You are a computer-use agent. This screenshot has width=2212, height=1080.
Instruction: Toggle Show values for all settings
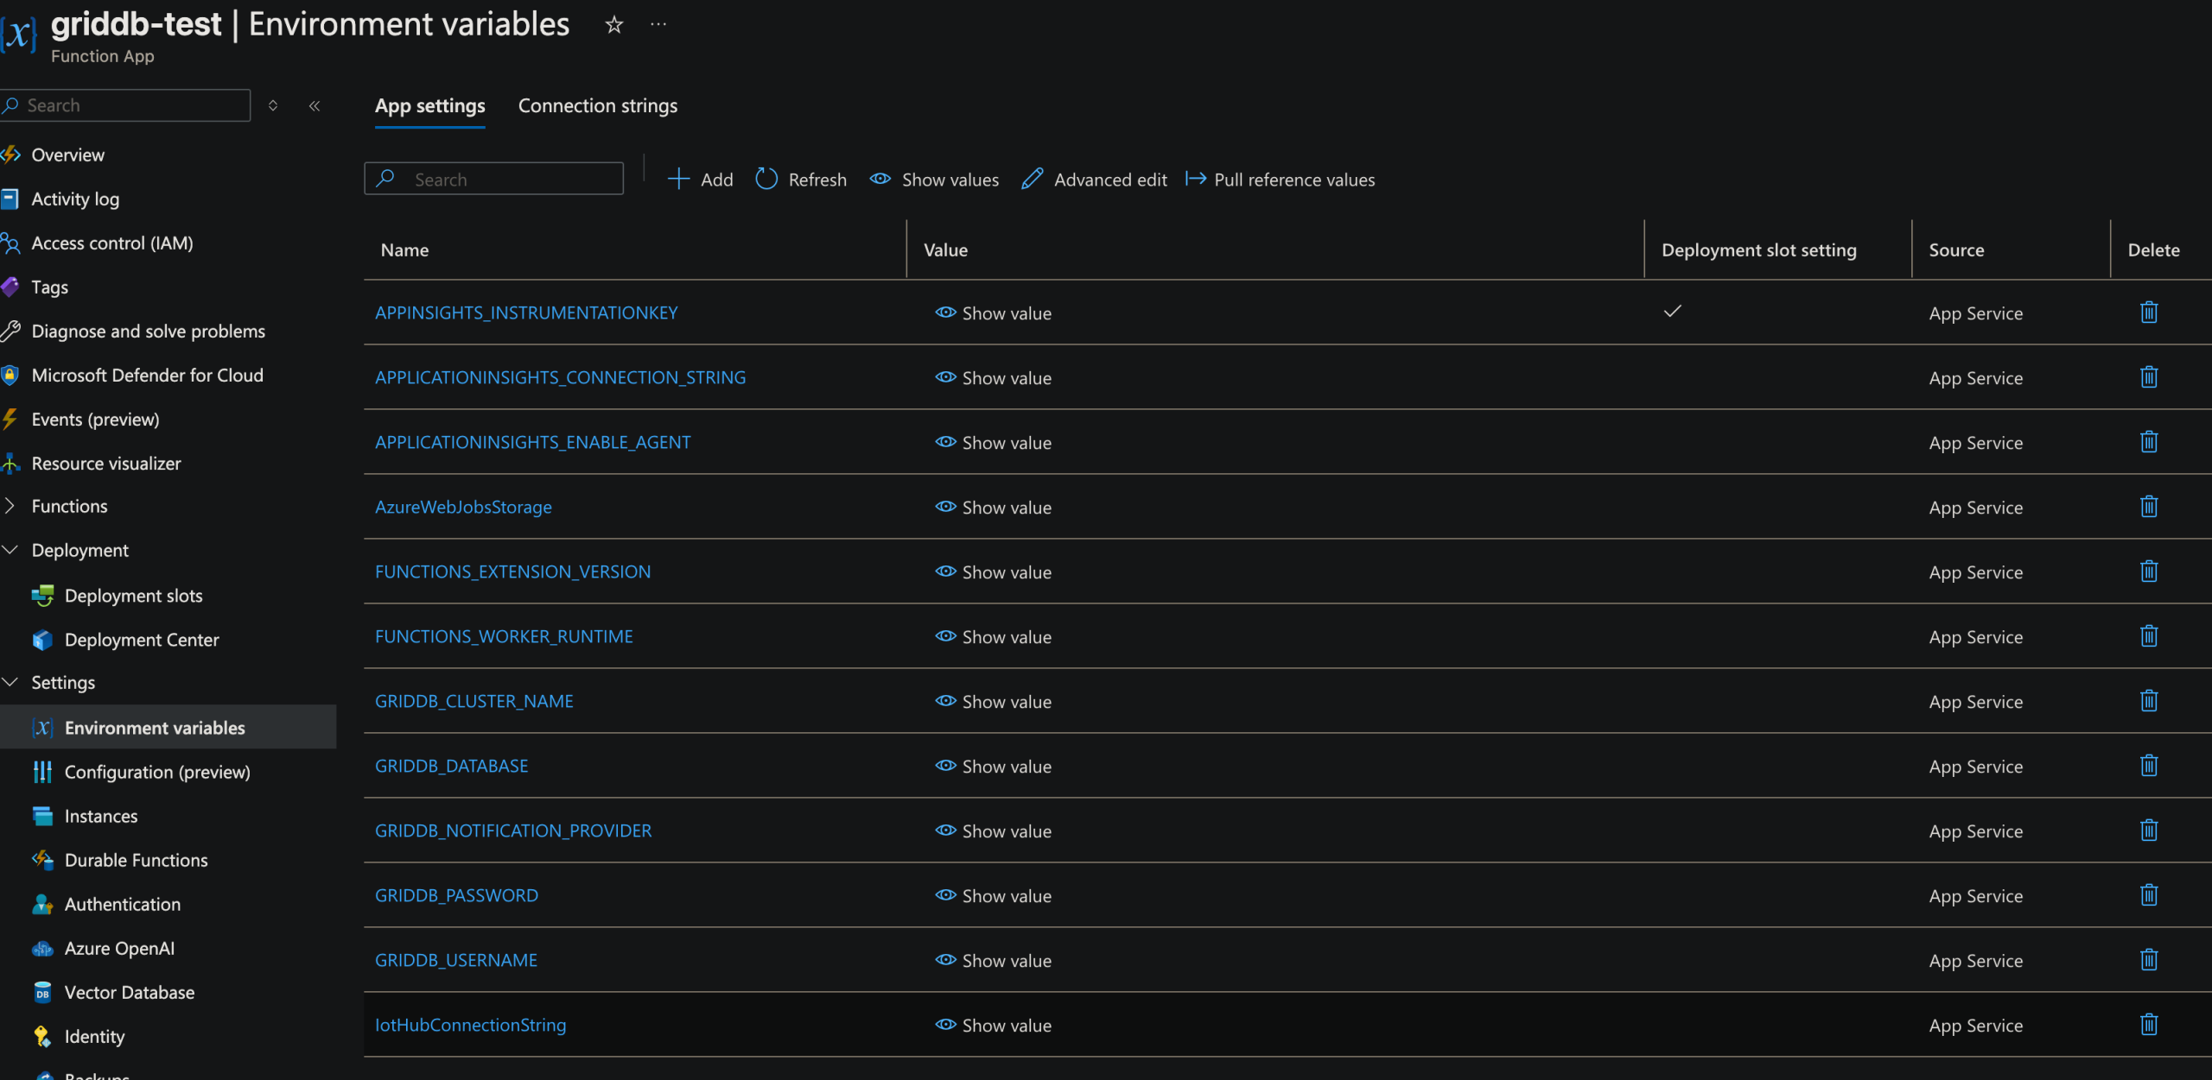pos(934,180)
